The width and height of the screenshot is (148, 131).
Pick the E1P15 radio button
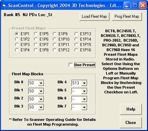click(x=76, y=45)
